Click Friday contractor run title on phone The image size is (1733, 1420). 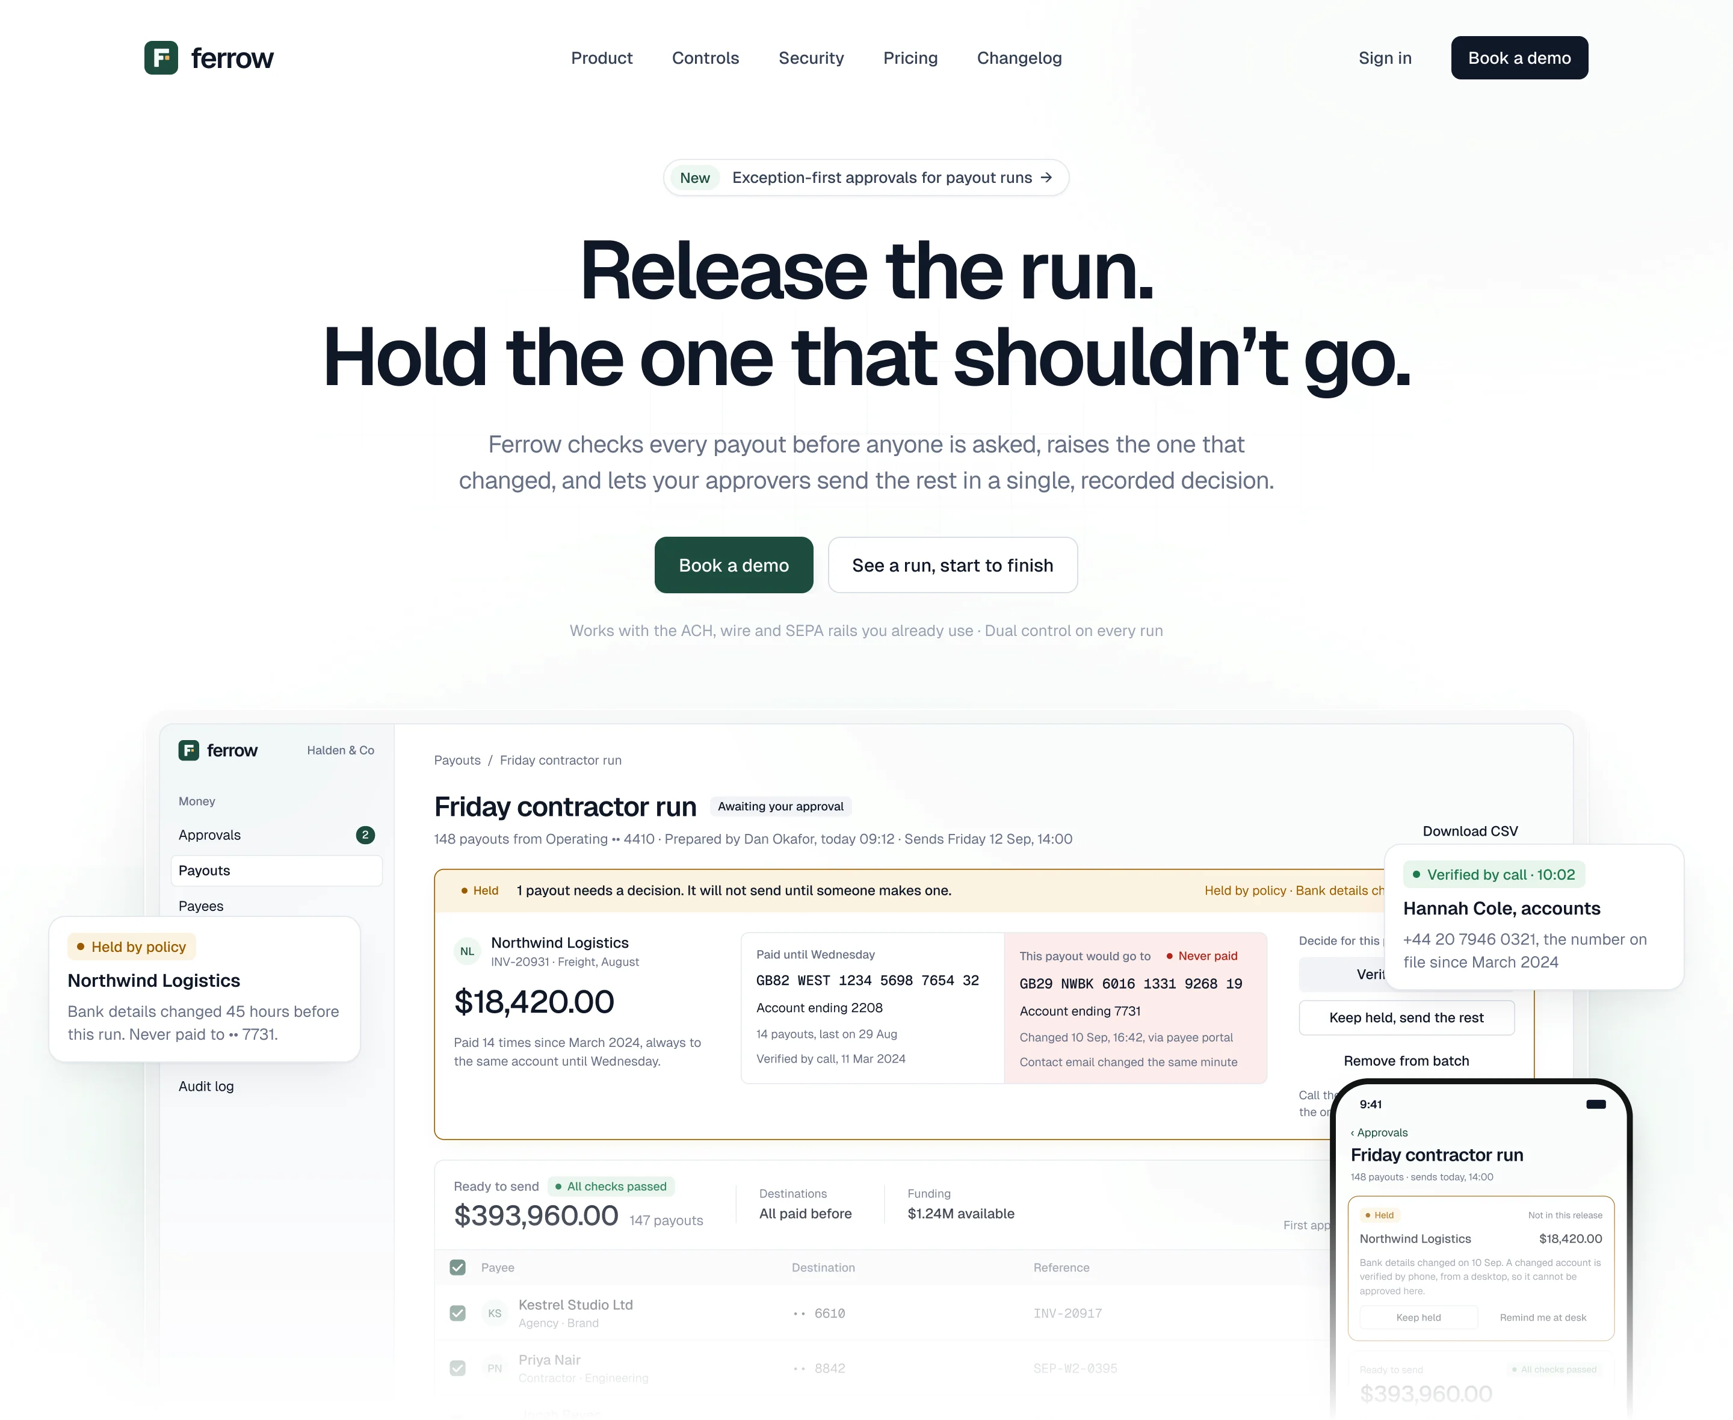(x=1436, y=1155)
